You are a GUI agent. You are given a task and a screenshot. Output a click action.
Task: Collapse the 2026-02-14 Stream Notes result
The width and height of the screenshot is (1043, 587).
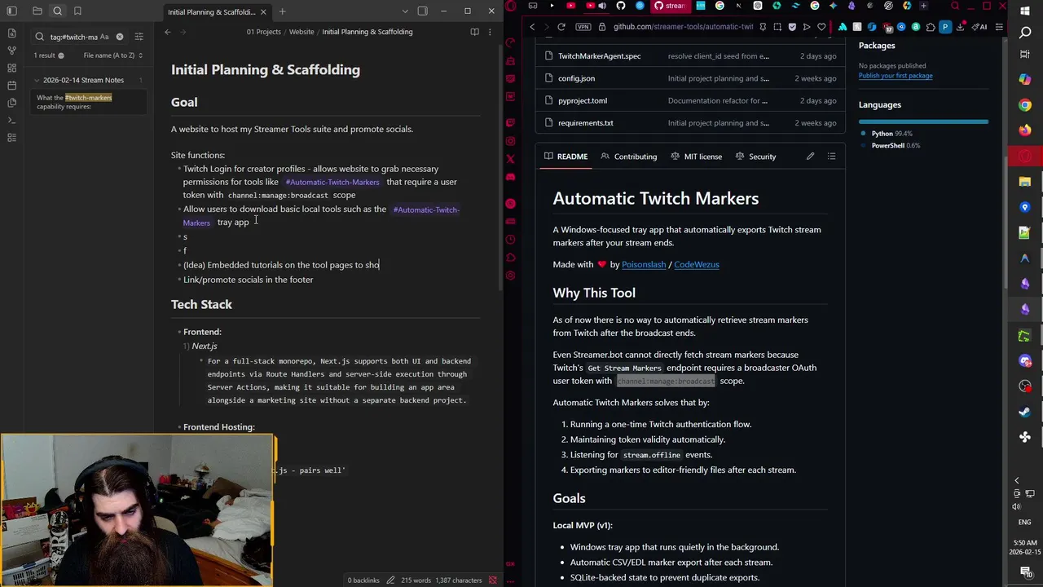[x=37, y=80]
